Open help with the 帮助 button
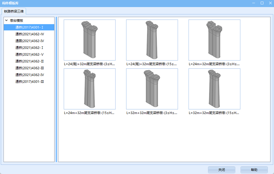The image size is (274, 174). click(x=254, y=170)
